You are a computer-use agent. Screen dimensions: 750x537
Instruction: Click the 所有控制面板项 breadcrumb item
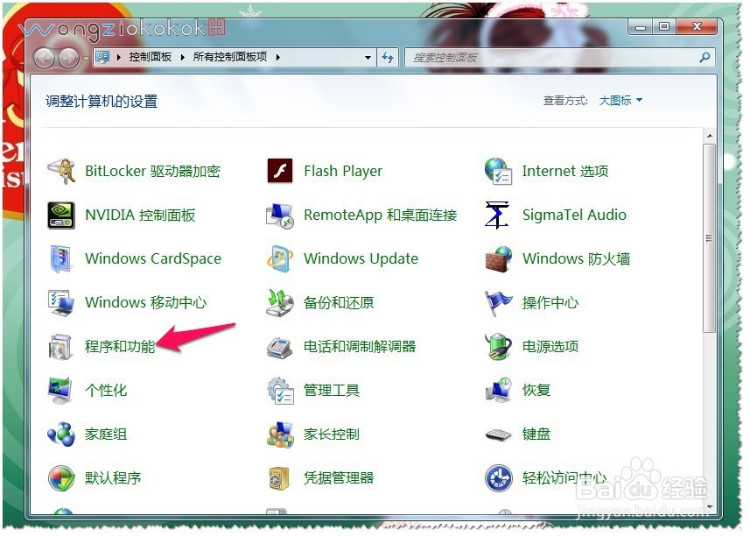(x=230, y=58)
